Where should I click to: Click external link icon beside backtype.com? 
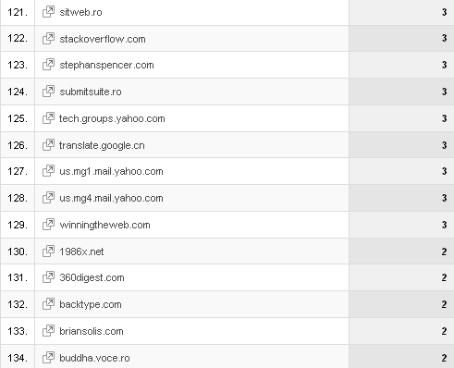(48, 304)
